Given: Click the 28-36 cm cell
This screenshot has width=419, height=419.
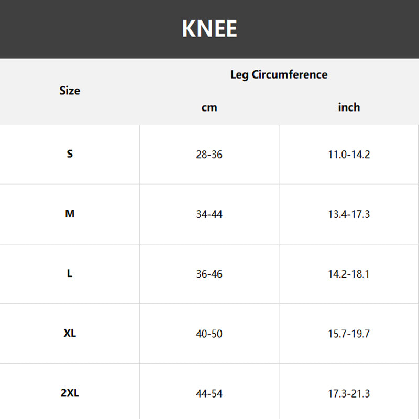Looking at the screenshot, I should tap(209, 155).
